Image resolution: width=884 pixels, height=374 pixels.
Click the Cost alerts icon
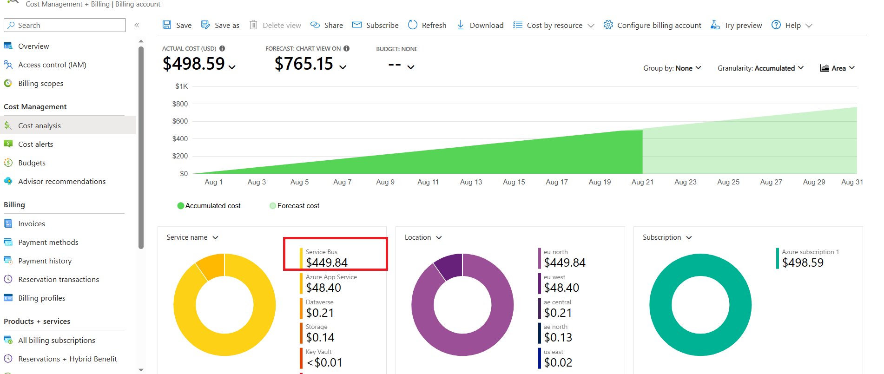[x=8, y=144]
